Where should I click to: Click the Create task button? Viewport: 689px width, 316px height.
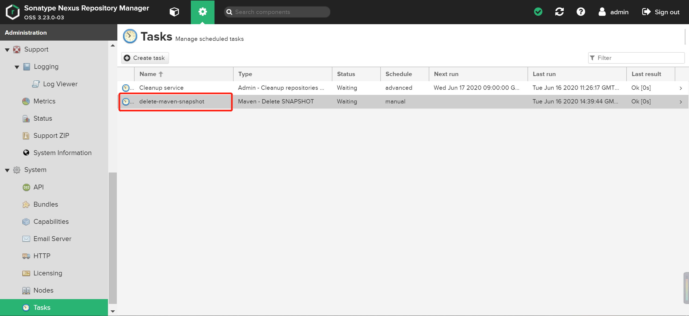pos(145,58)
